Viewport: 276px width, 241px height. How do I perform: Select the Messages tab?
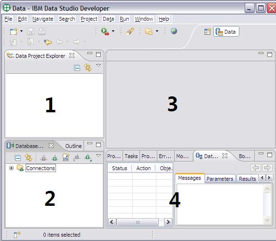pos(190,178)
